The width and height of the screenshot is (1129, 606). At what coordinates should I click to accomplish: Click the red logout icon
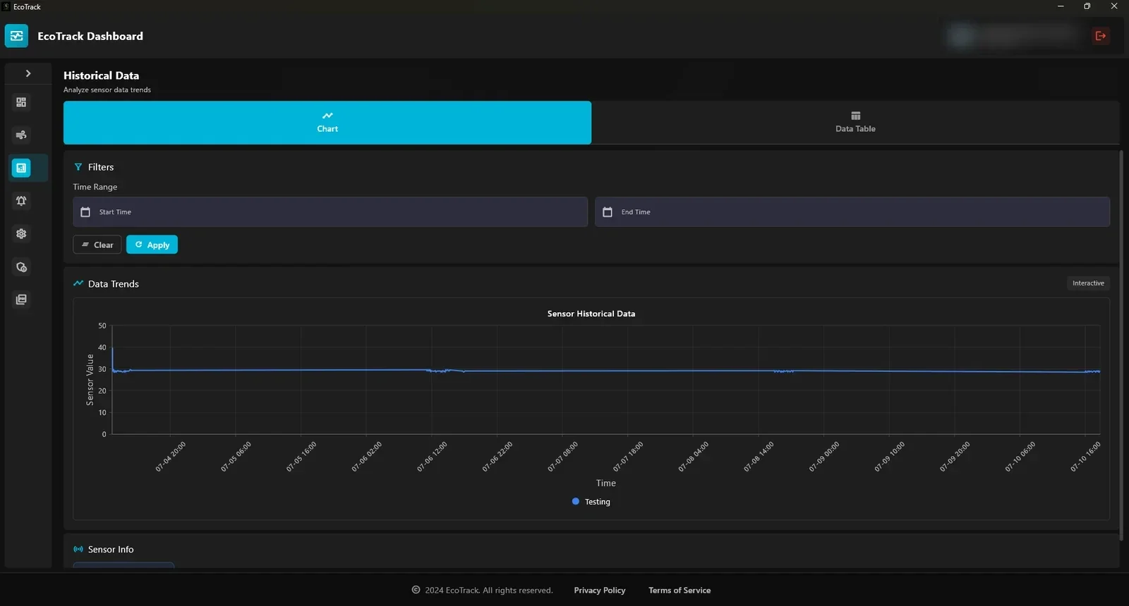coord(1100,36)
